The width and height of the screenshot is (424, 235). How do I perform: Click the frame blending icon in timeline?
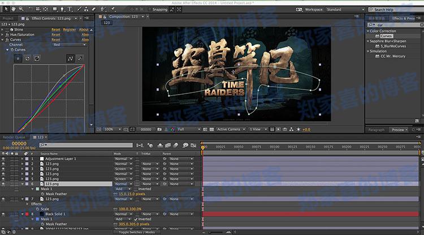click(168, 146)
